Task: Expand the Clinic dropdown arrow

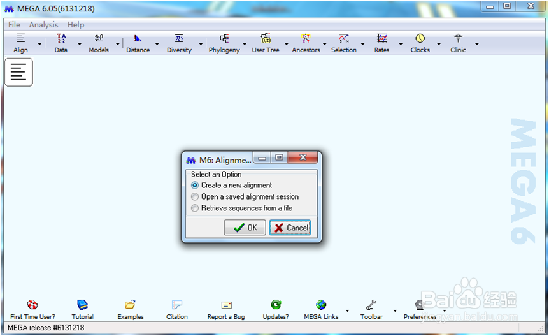Action: point(477,44)
